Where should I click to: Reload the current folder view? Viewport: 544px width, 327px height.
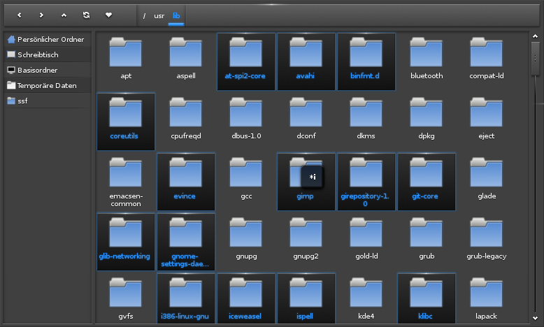pos(86,14)
